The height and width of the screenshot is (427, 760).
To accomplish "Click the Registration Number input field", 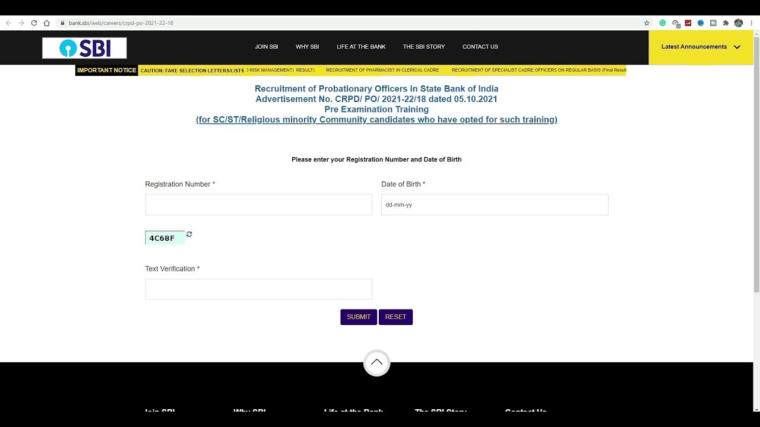I will coord(258,205).
